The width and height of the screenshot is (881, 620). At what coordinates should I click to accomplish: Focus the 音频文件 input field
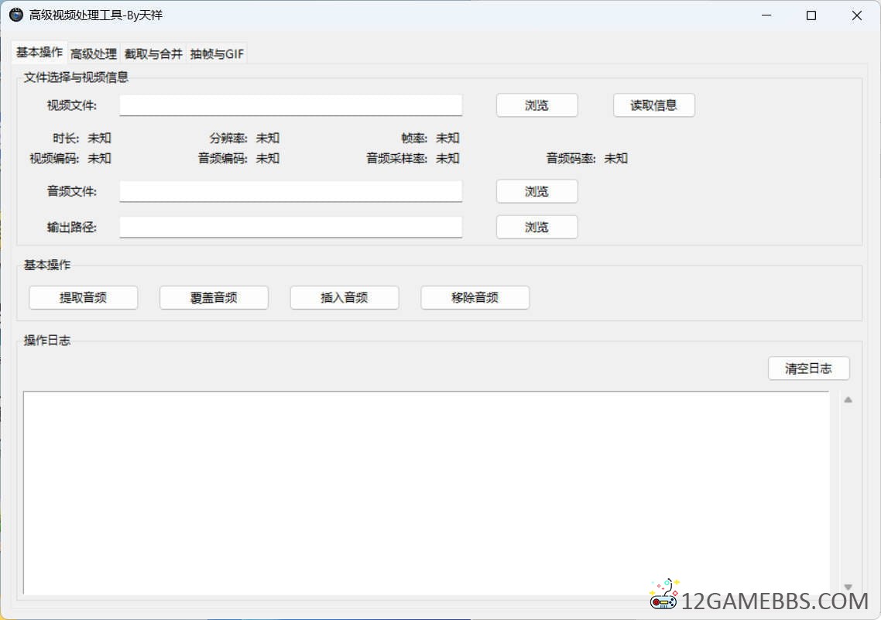point(290,191)
